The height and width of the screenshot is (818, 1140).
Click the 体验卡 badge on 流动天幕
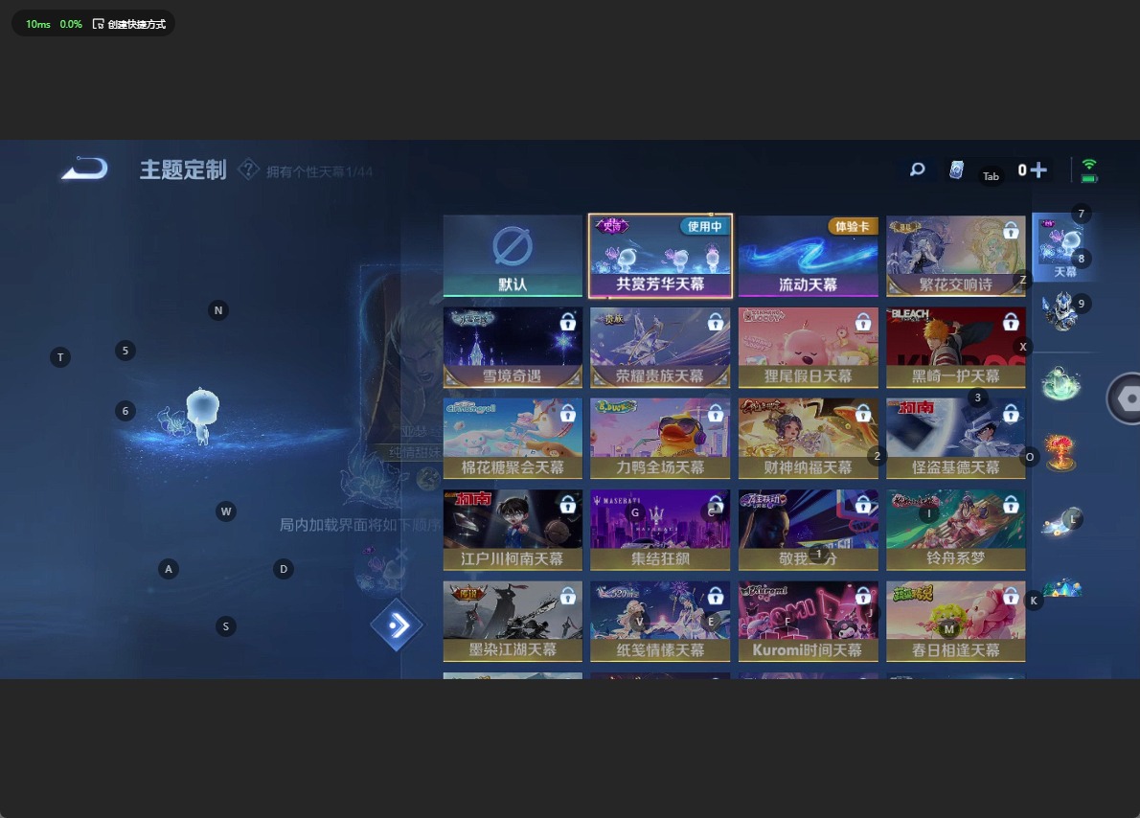(x=852, y=226)
